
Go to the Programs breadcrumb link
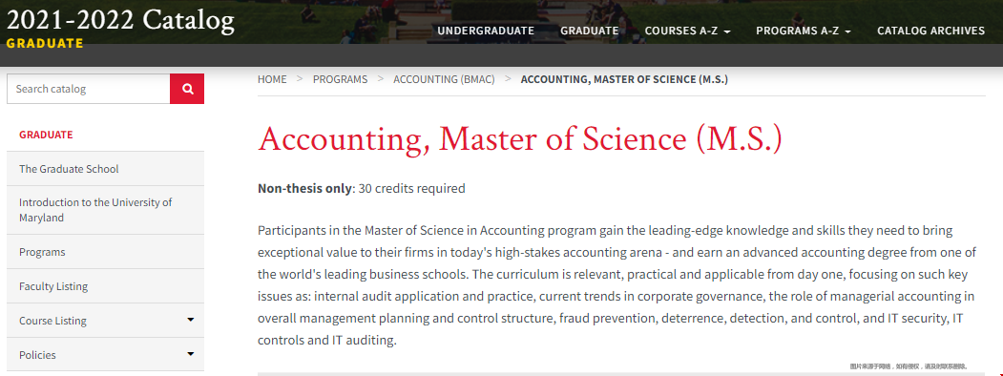(x=341, y=79)
